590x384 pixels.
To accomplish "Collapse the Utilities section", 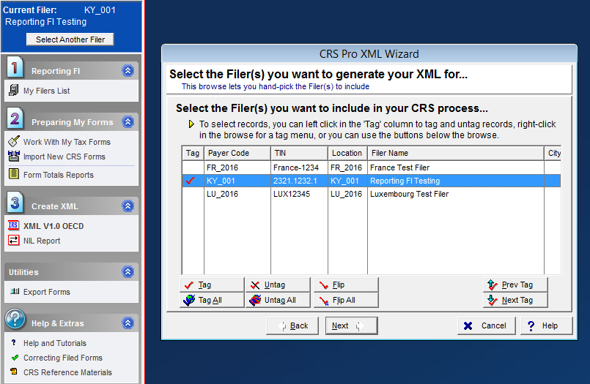I will pos(128,272).
